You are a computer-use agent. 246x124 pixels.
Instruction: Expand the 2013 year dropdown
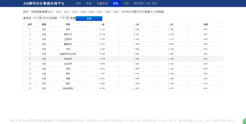tap(37, 18)
